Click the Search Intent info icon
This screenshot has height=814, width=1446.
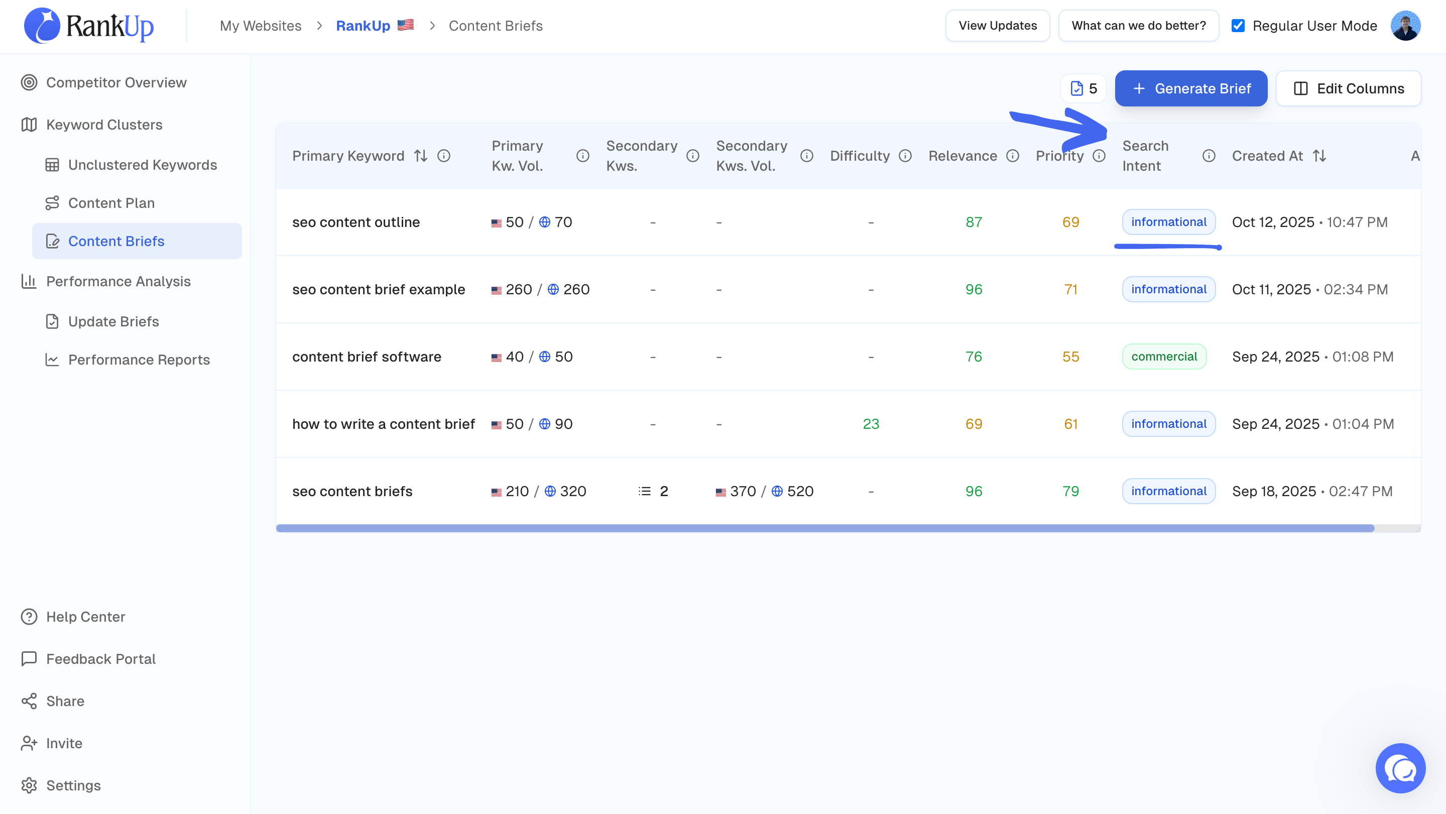coord(1209,156)
